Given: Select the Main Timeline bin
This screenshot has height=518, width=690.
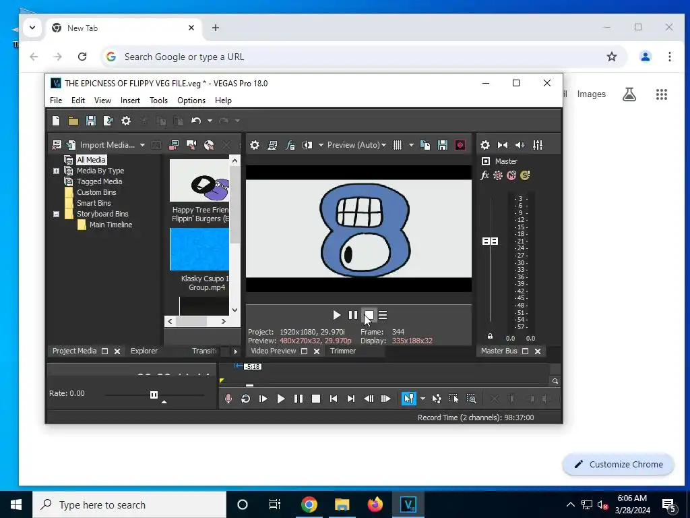Looking at the screenshot, I should coord(111,225).
